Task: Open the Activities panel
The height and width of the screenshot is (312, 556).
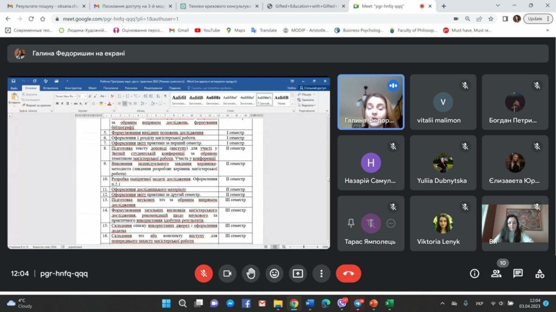Action: click(x=540, y=274)
